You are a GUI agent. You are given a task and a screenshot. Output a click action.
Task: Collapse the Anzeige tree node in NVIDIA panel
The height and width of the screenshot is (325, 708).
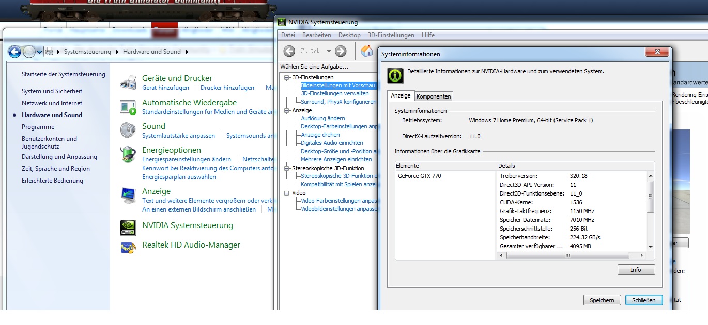(x=287, y=110)
